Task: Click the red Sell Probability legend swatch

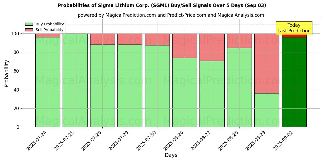Action: [x=29, y=30]
